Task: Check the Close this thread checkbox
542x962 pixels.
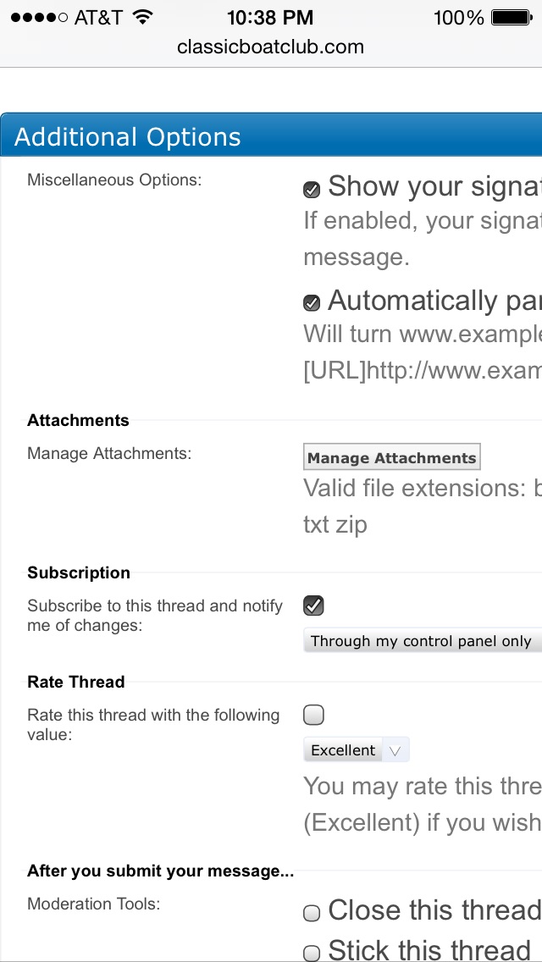Action: tap(312, 913)
